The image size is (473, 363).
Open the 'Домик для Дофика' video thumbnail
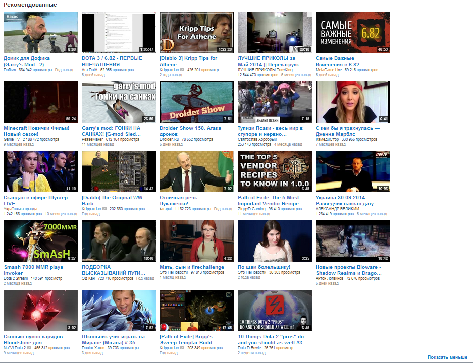40,32
